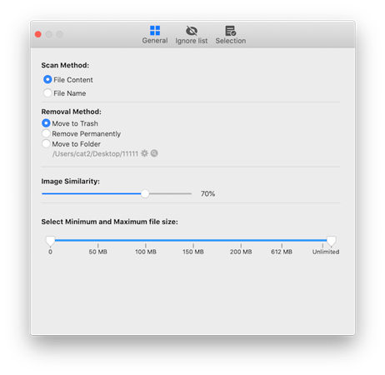The width and height of the screenshot is (385, 375).
Task: Click the minimum file size handle
Action: [x=50, y=241]
